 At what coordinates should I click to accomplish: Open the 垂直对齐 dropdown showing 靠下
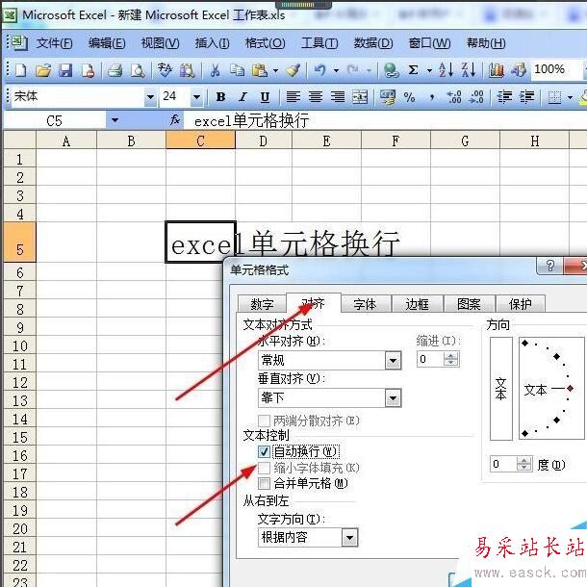pyautogui.click(x=393, y=397)
